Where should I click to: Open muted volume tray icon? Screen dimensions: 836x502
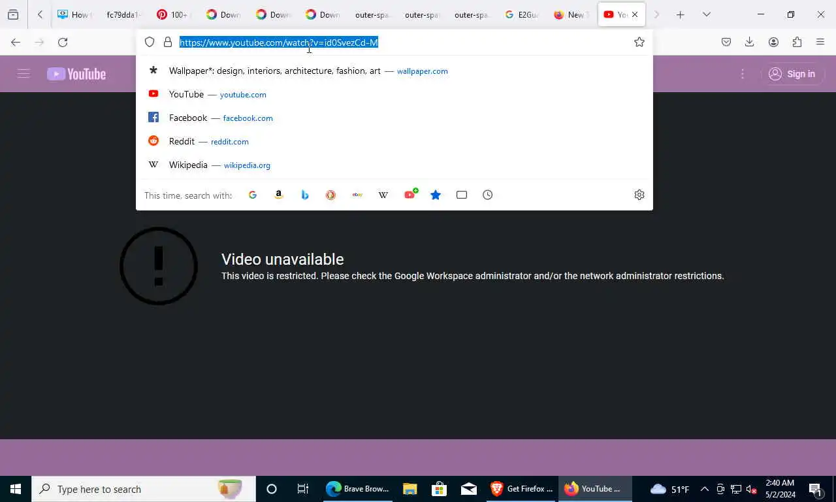[x=751, y=489]
